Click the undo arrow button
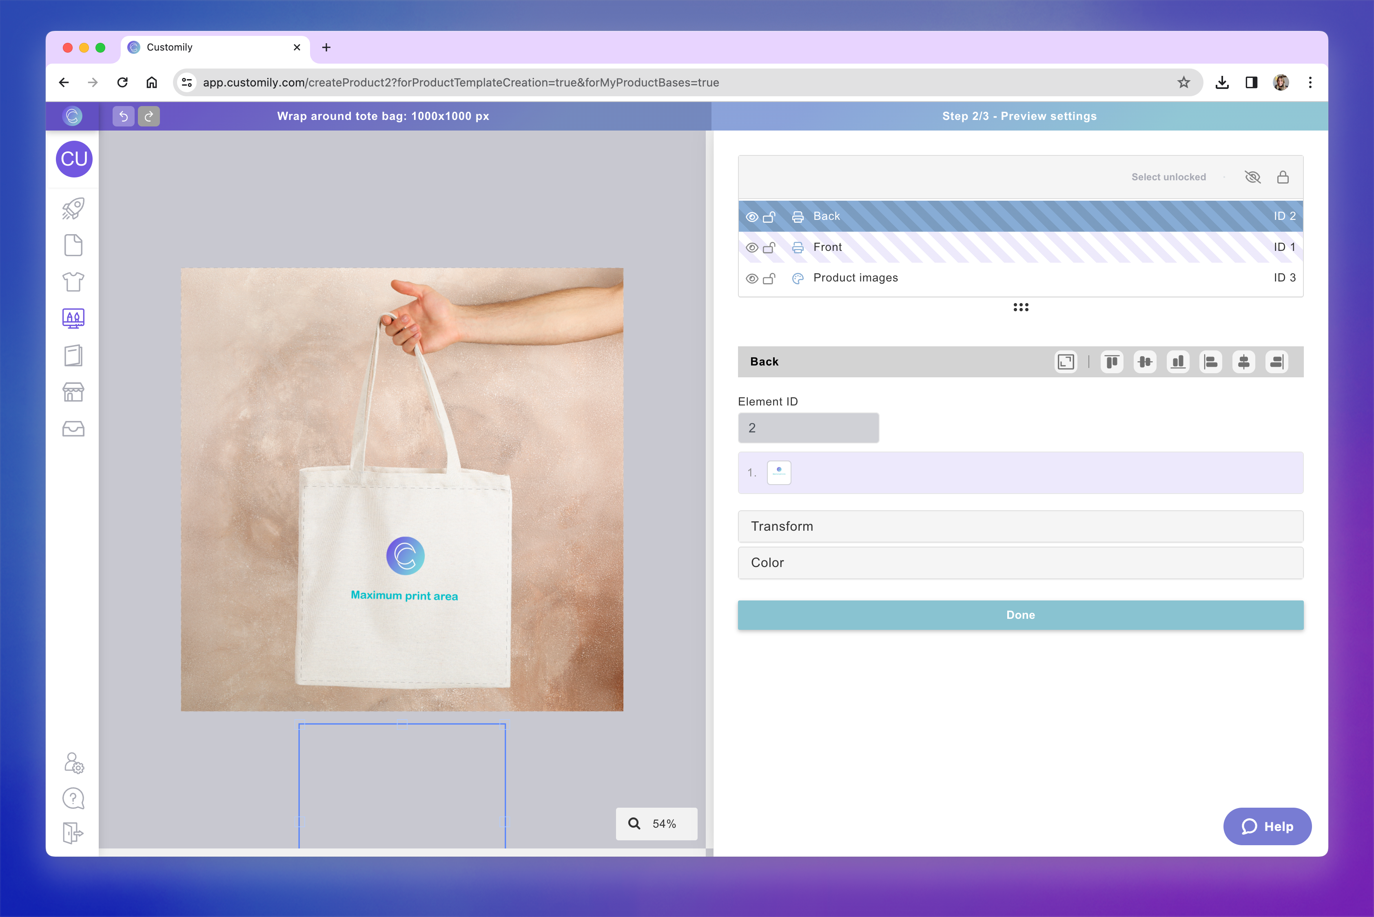1374x917 pixels. click(x=124, y=116)
